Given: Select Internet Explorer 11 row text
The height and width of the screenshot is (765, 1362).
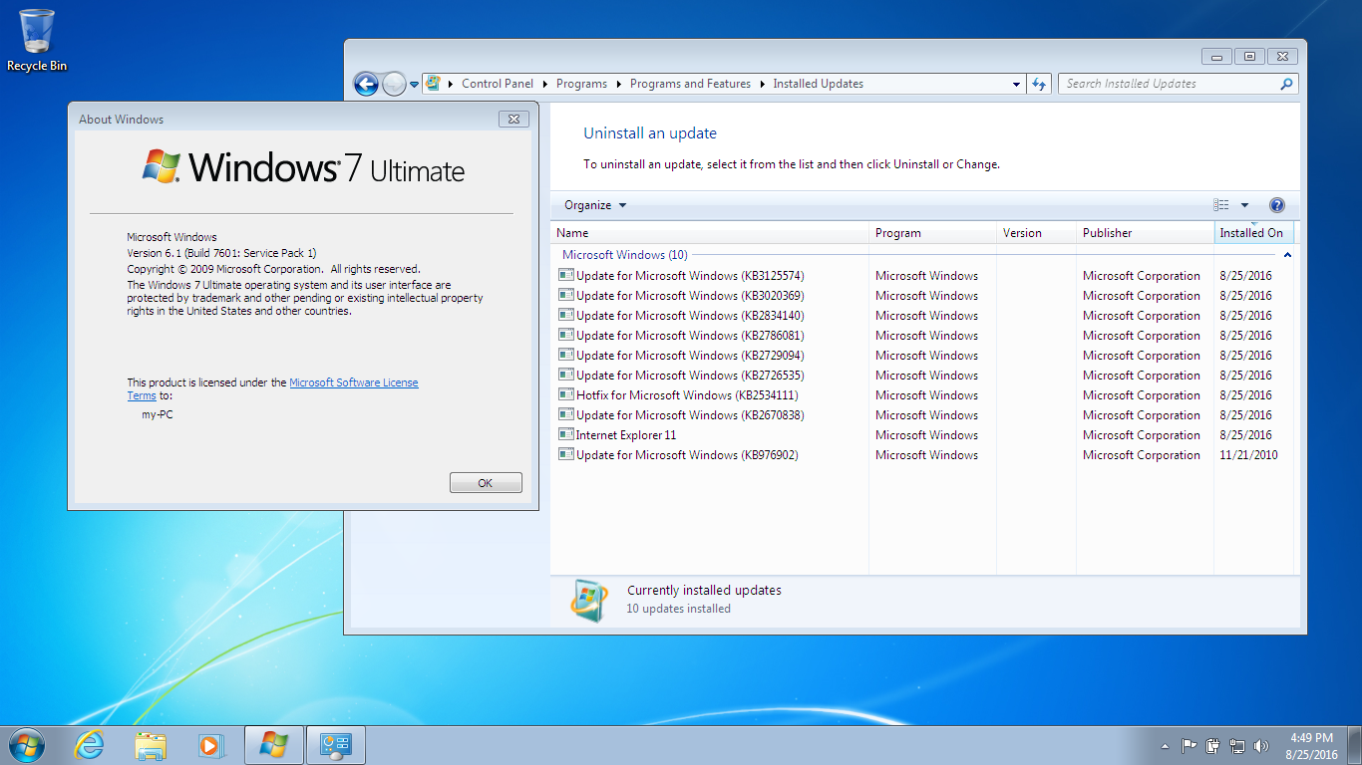Looking at the screenshot, I should (x=626, y=435).
